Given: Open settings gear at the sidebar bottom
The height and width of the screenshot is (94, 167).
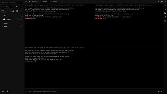Looking at the screenshot, I should coord(7,91).
